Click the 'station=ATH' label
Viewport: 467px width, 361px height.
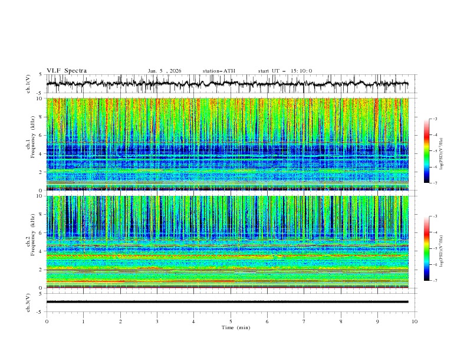(219, 71)
